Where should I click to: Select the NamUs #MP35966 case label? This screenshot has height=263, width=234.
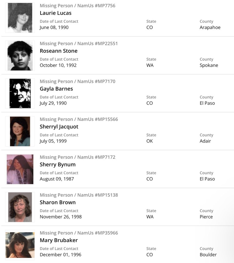tap(79, 233)
